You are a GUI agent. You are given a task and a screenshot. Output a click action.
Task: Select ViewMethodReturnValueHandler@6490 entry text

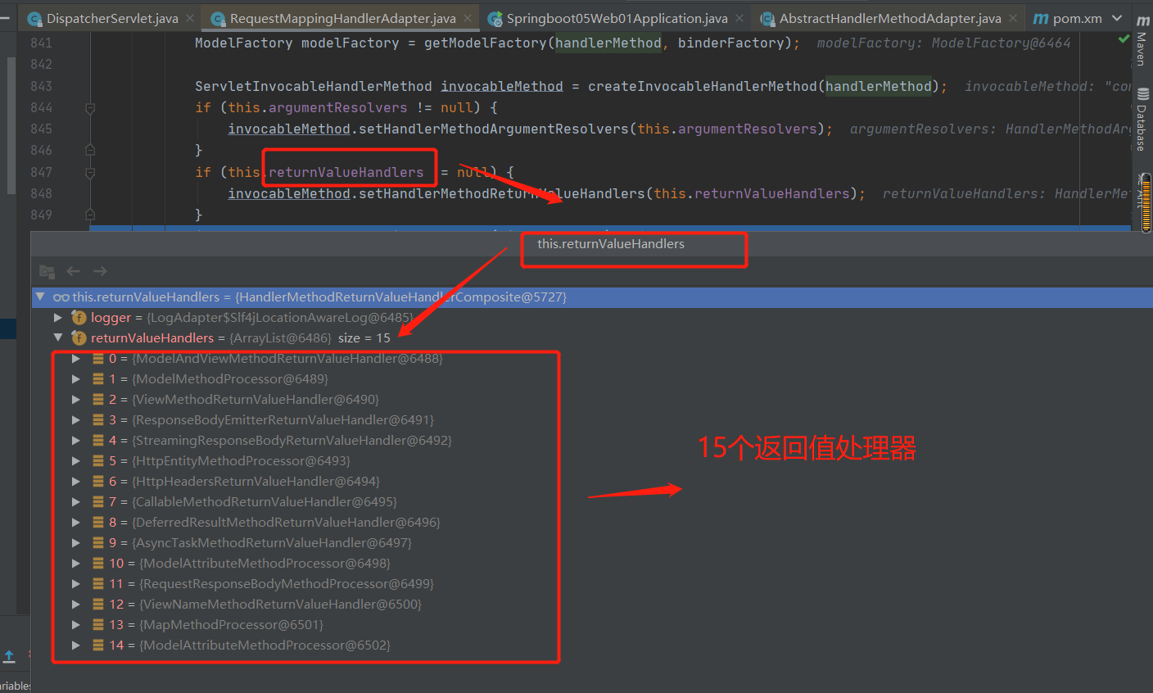[x=255, y=399]
